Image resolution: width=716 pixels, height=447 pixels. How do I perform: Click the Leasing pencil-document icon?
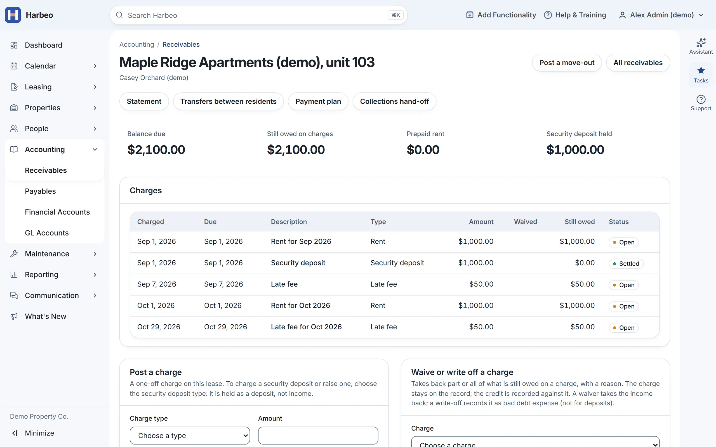coord(14,87)
